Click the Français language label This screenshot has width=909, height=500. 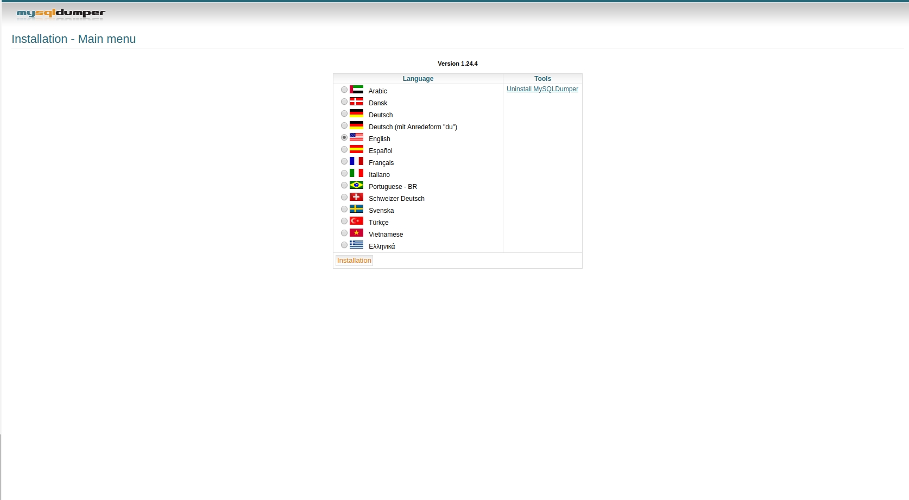pos(381,163)
